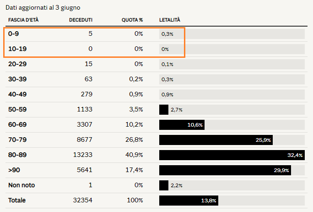The image size is (313, 212).
Task: Click the 10-19 age group label
Action: click(17, 49)
